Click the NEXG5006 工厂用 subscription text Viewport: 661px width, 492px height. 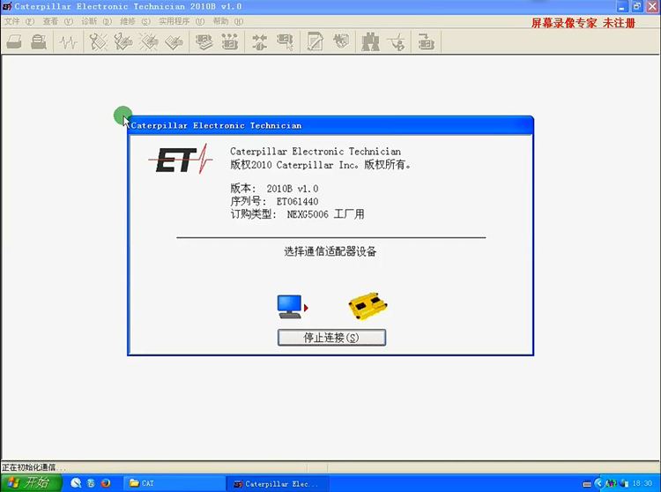coord(325,214)
